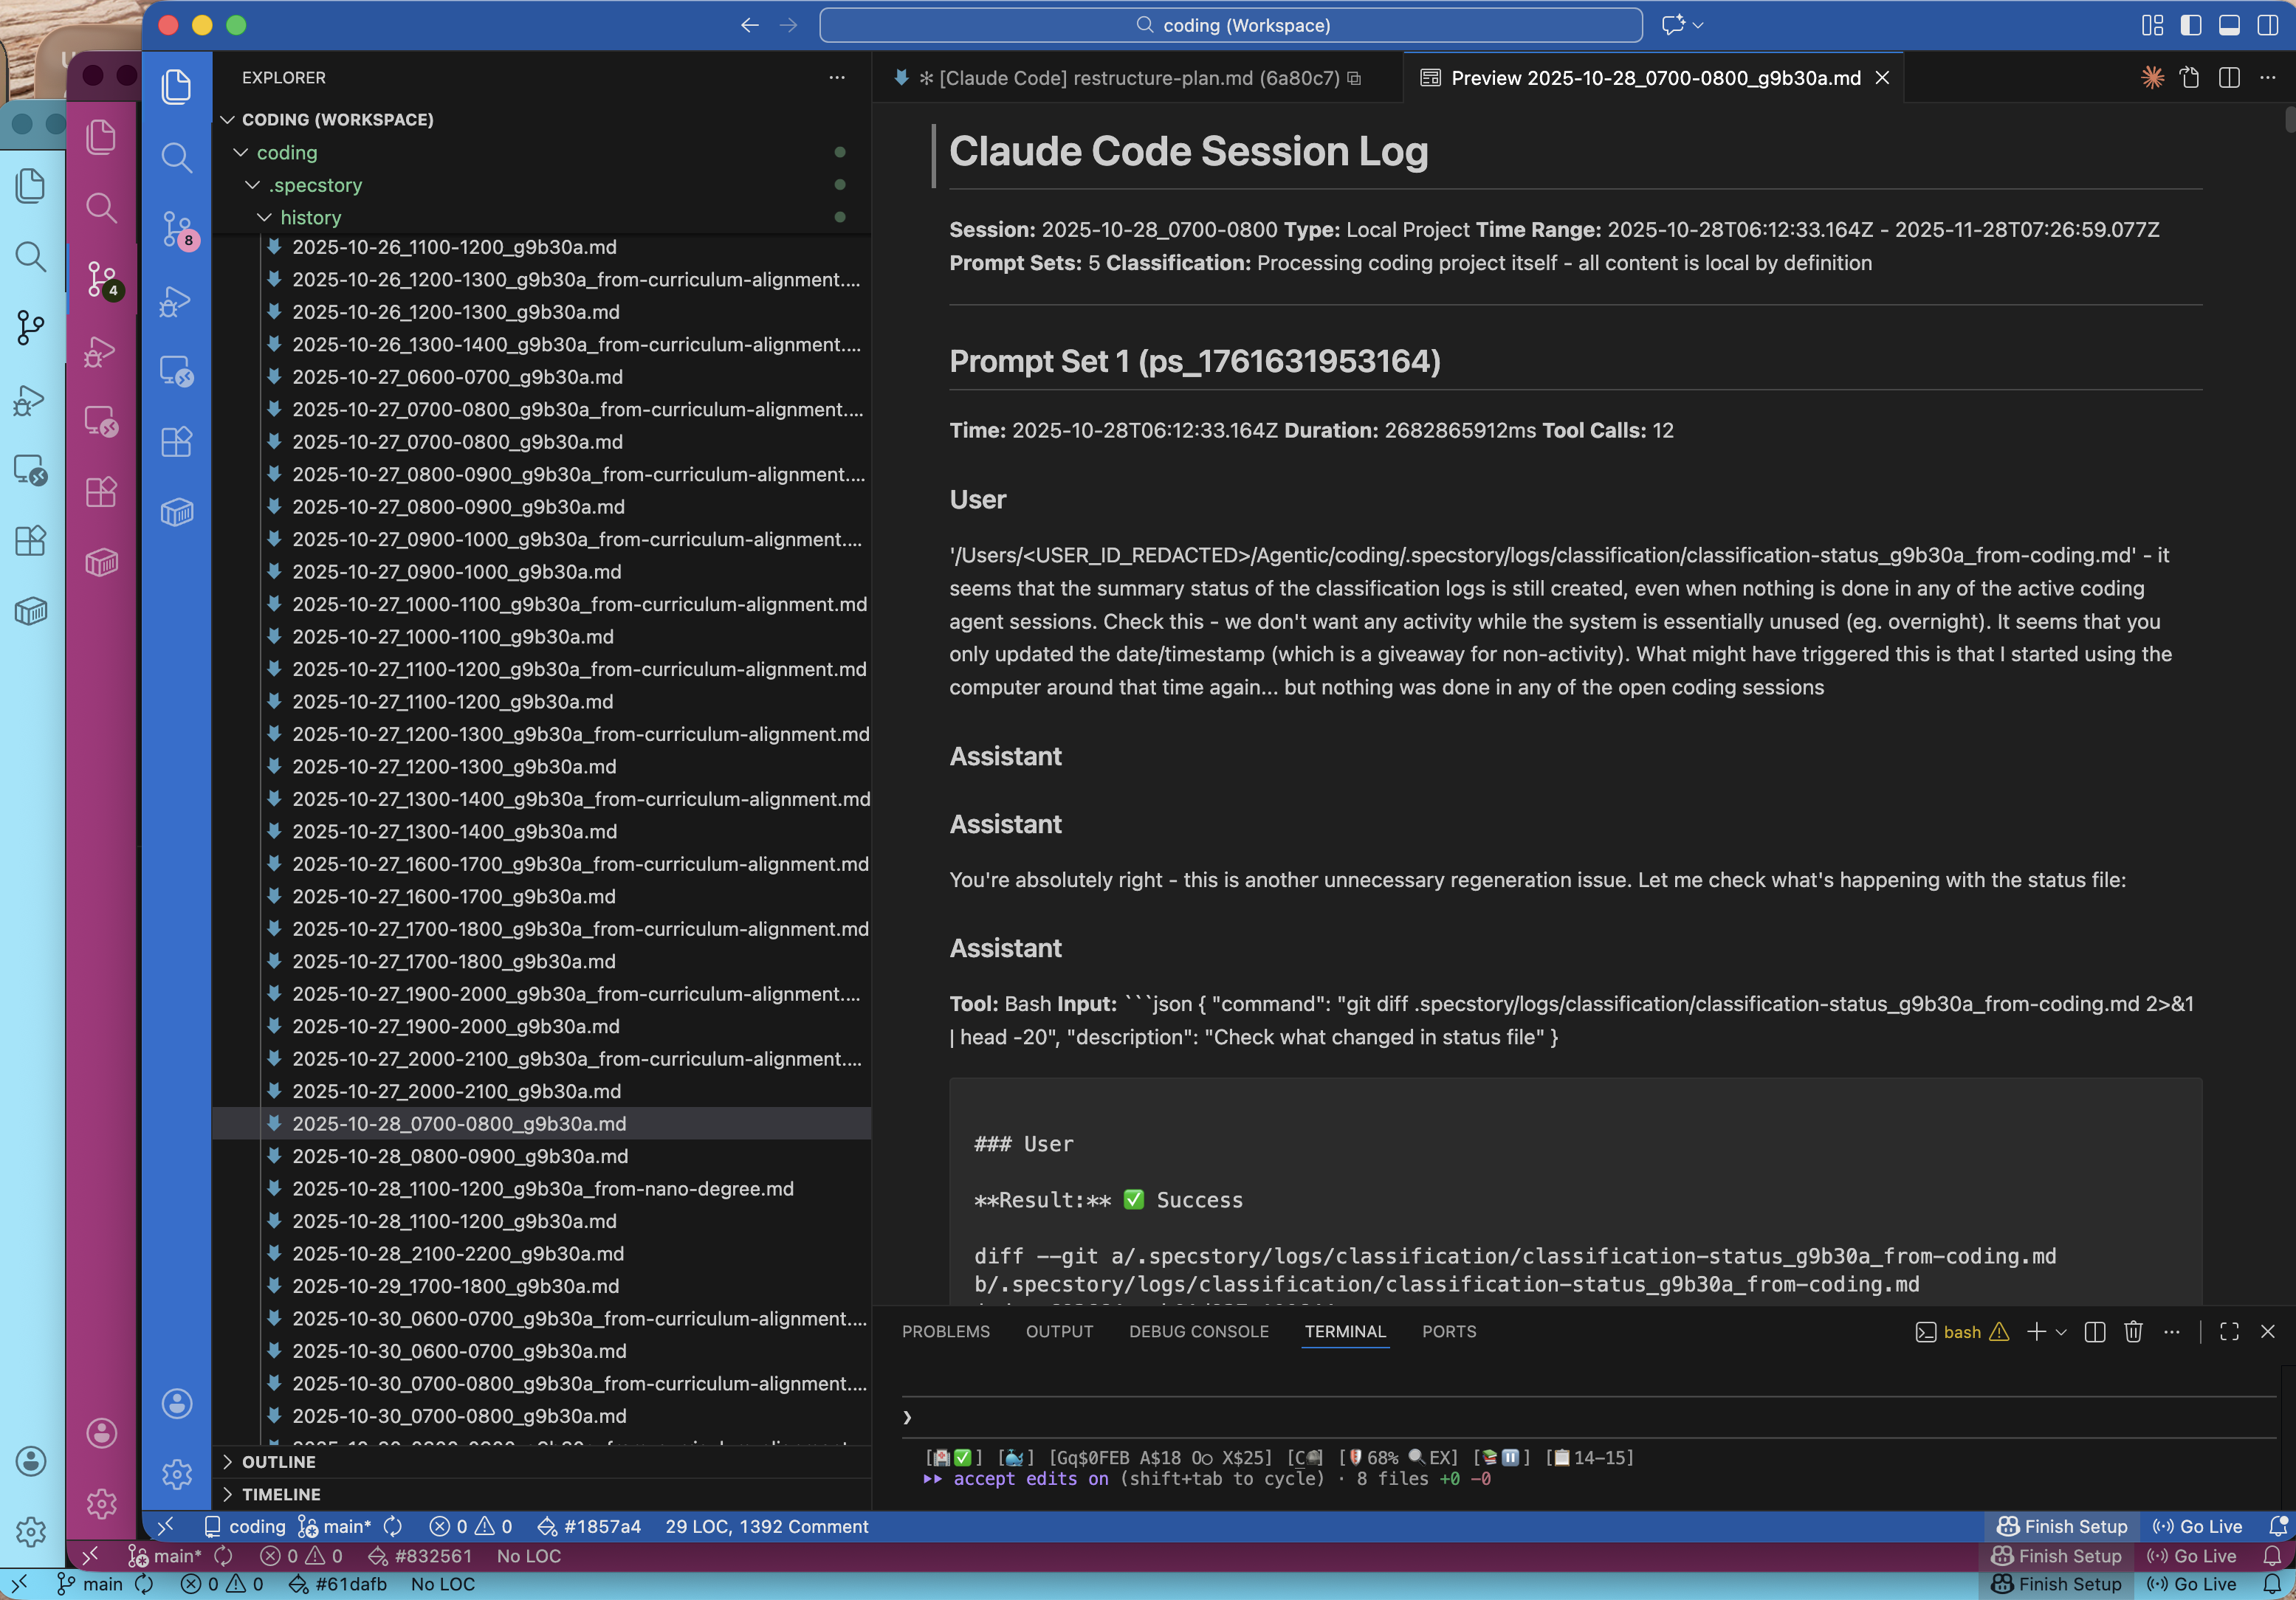This screenshot has width=2296, height=1600.
Task: Click Go Live in front window status bar
Action: point(2197,1526)
